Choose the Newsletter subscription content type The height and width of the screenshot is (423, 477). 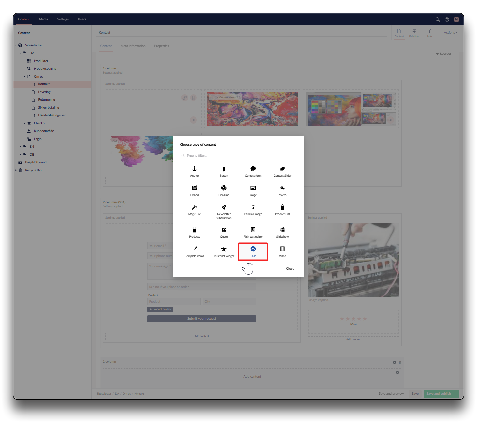[x=224, y=211]
